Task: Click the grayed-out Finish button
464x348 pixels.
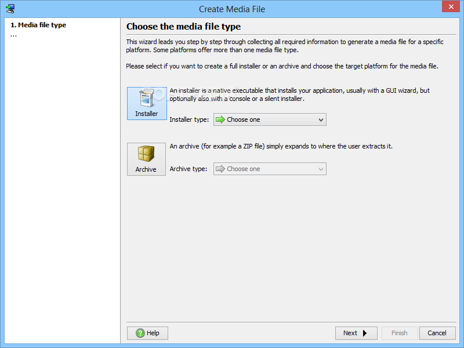Action: 400,333
